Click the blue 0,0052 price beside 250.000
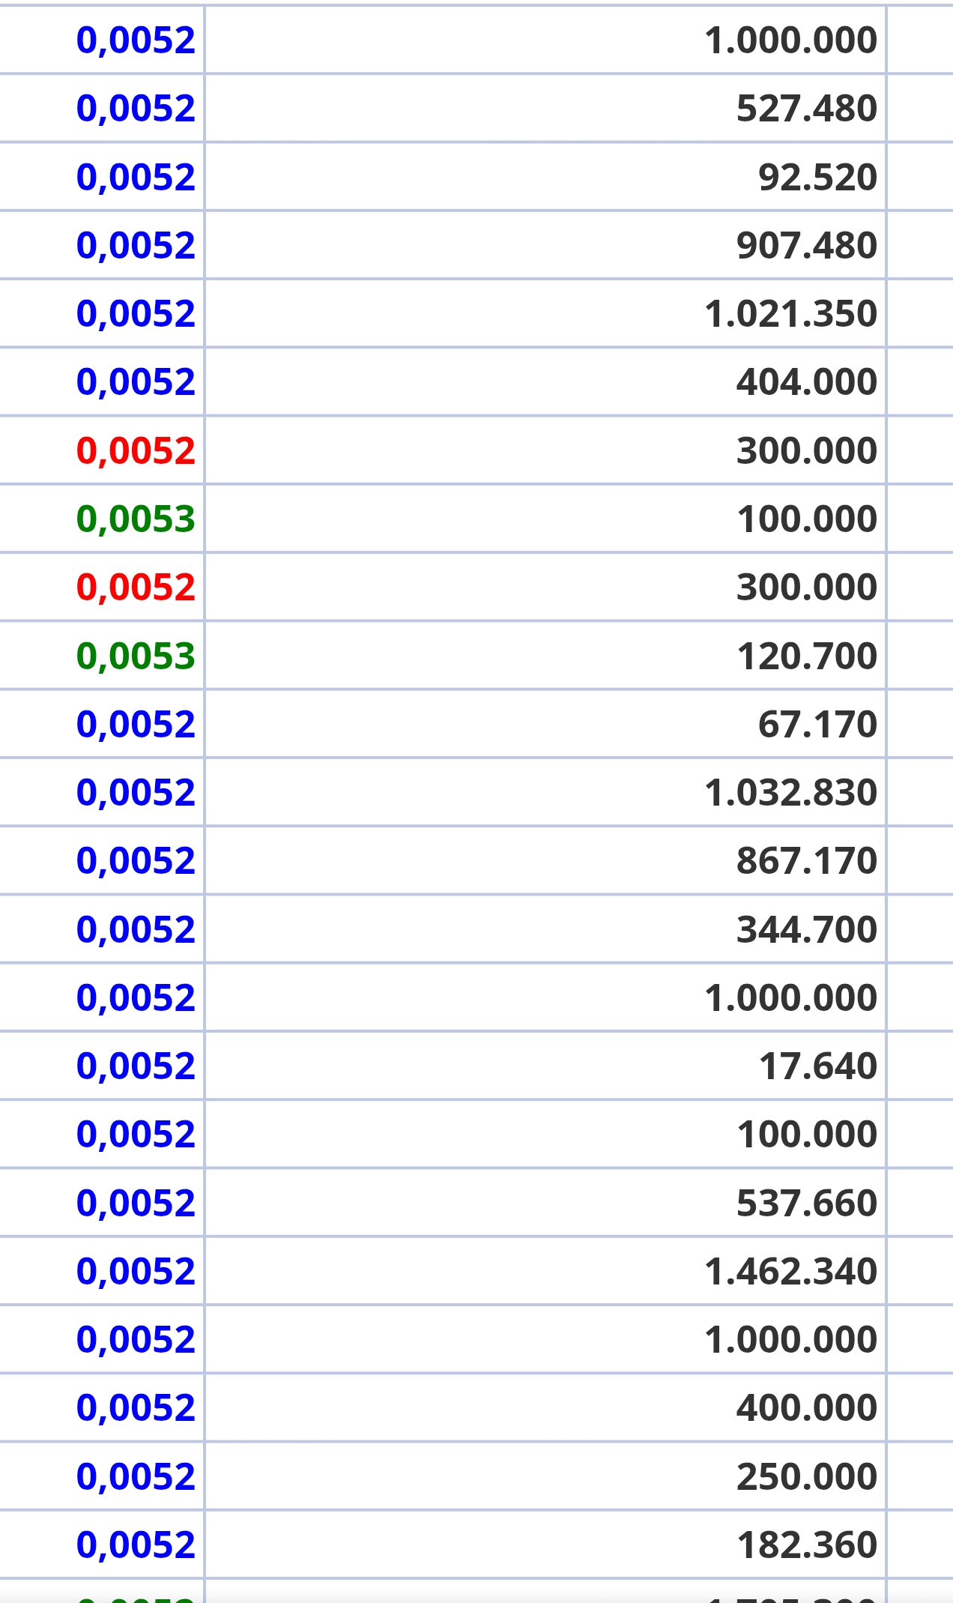The image size is (953, 1603). (136, 1476)
